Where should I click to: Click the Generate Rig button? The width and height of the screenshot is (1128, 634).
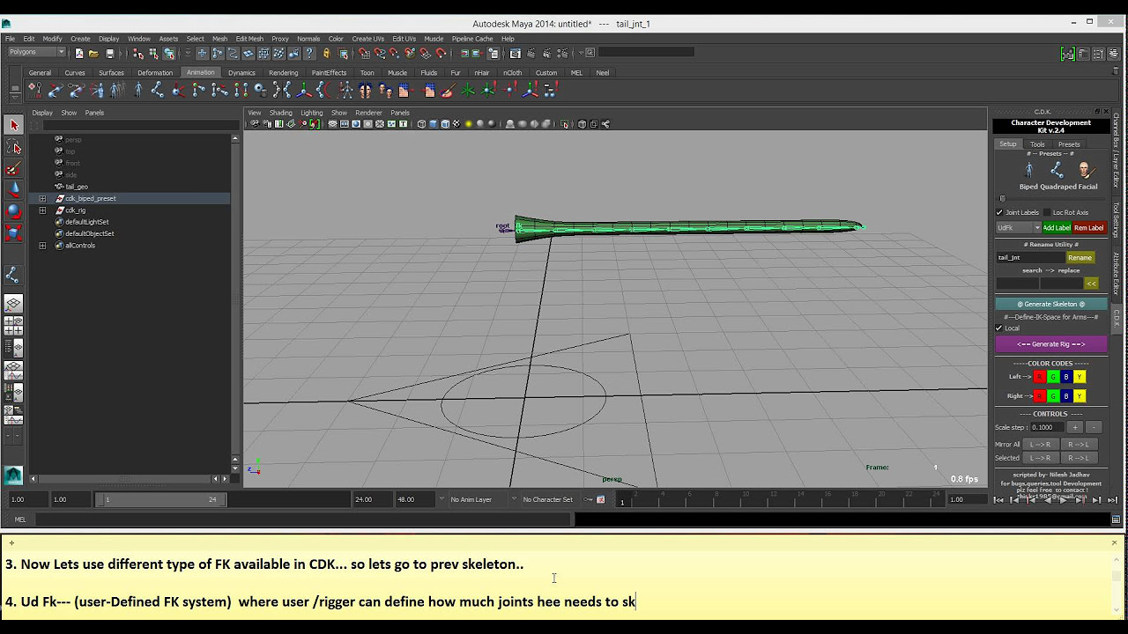[1051, 344]
